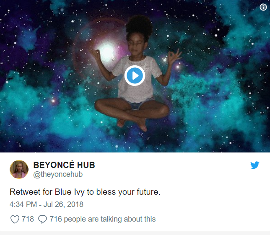Click the word Retweet in the tweet
This screenshot has height=235, width=270.
25,192
